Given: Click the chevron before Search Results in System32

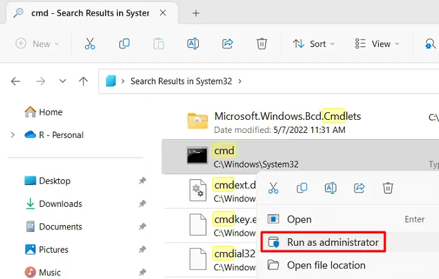Looking at the screenshot, I should click(123, 81).
